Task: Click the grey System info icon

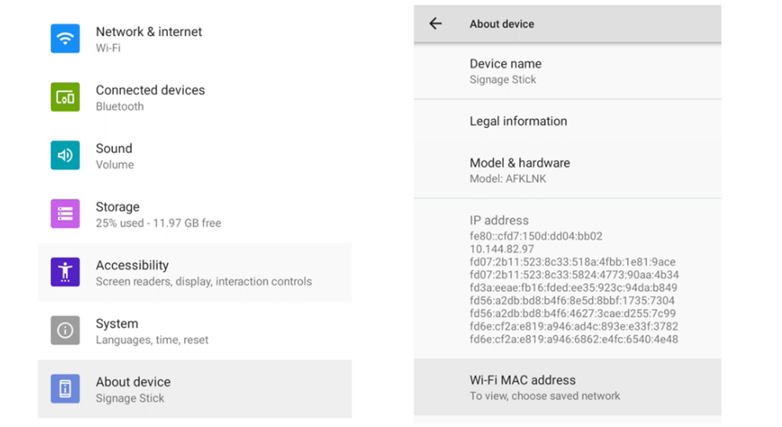Action: (x=65, y=330)
